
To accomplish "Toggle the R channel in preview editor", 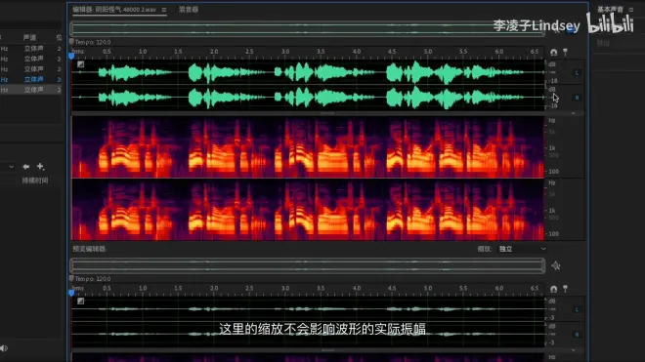I will click(x=577, y=335).
